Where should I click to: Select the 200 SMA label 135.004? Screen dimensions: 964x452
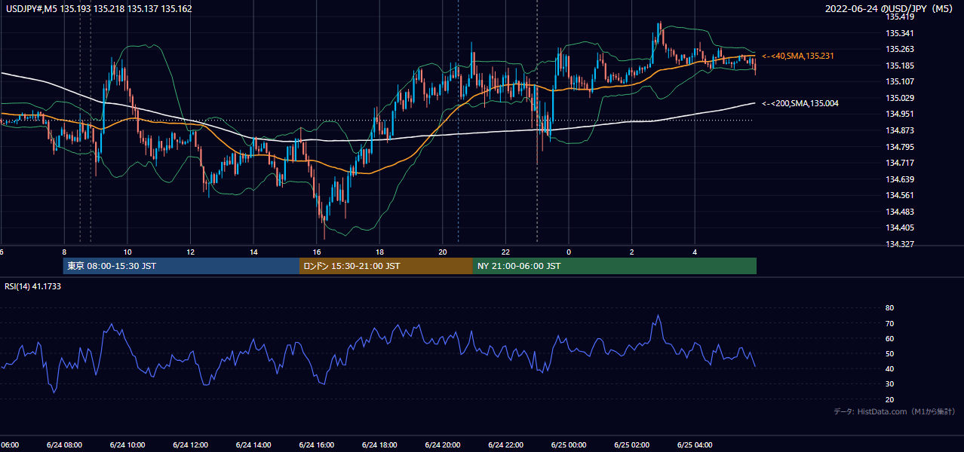coord(800,103)
